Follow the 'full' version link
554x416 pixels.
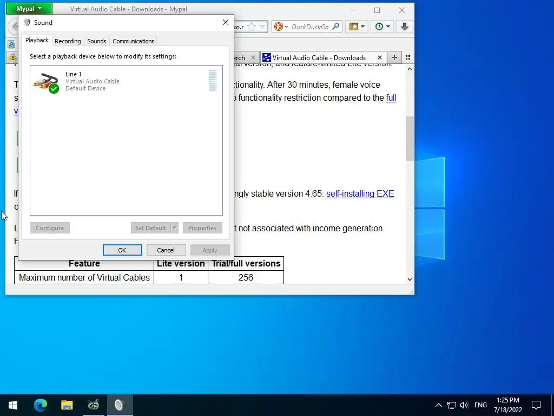click(391, 97)
